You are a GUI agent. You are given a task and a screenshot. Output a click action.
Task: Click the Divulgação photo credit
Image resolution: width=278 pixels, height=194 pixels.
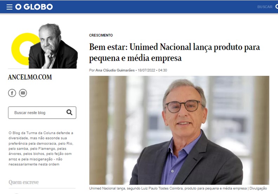258,188
